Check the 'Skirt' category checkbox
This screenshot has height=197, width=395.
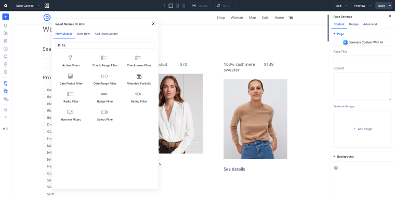(x=44, y=194)
